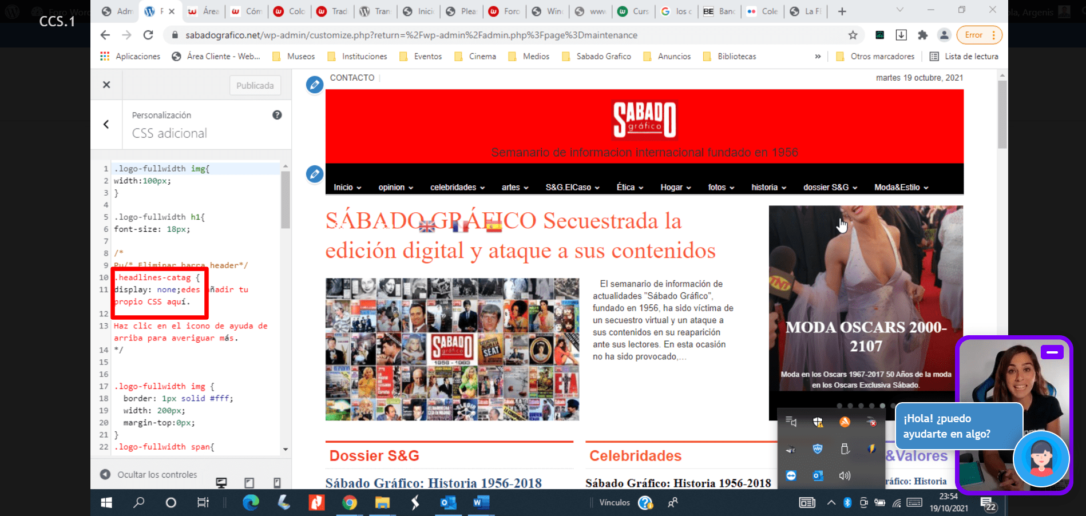Collapse hidden tray icons with up arrow
Viewport: 1086px width, 516px height.
pos(831,502)
